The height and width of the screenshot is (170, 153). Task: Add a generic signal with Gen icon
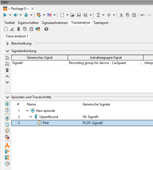(7, 58)
